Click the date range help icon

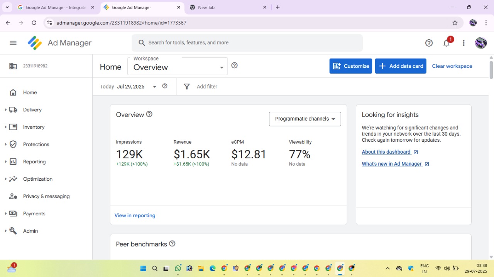pos(165,86)
